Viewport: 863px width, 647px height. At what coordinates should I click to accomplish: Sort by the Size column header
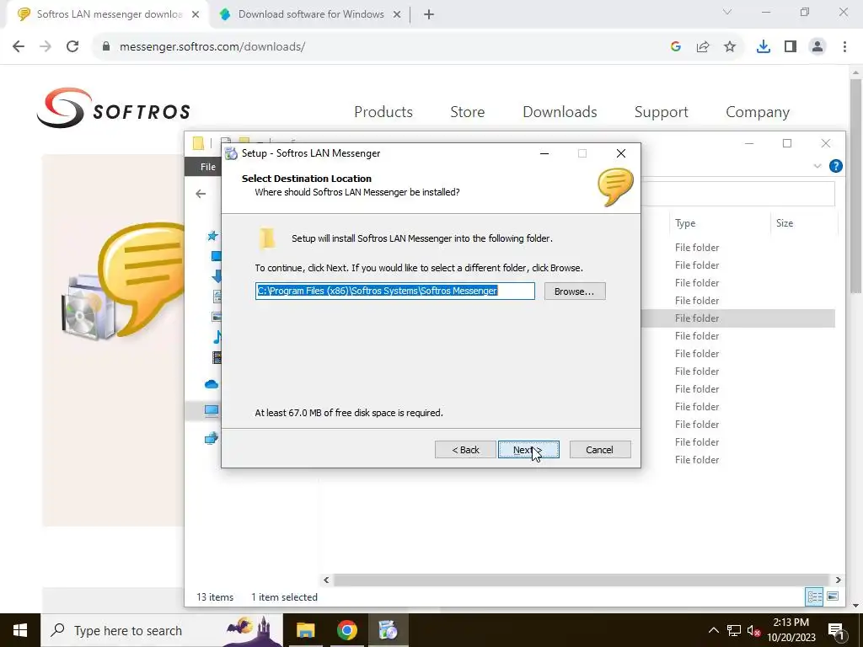pyautogui.click(x=785, y=222)
